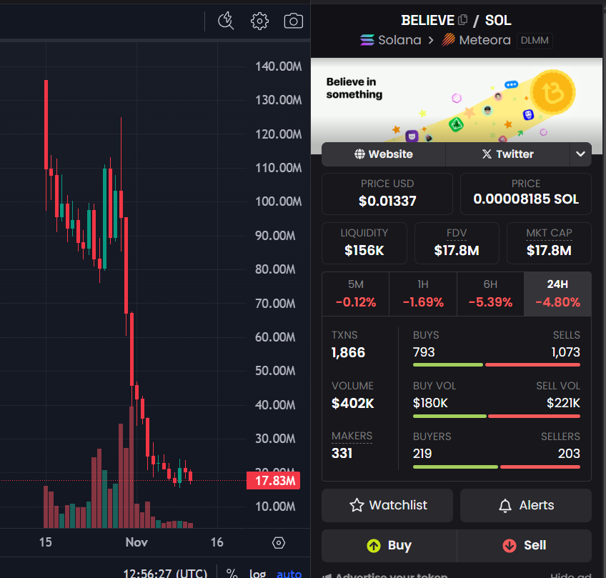Click the SELLS 1,073 value

click(565, 352)
